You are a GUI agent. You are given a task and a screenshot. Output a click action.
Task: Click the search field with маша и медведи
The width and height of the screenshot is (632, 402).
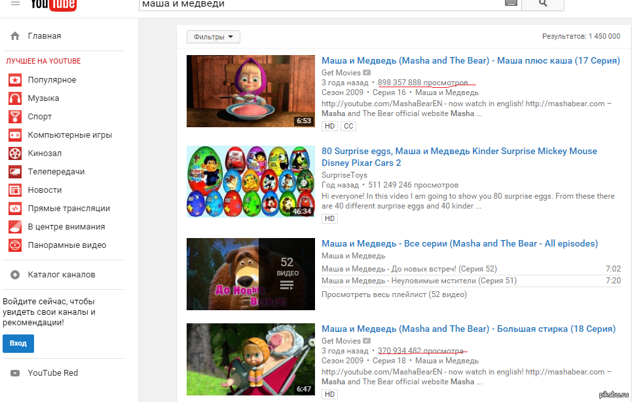[321, 4]
